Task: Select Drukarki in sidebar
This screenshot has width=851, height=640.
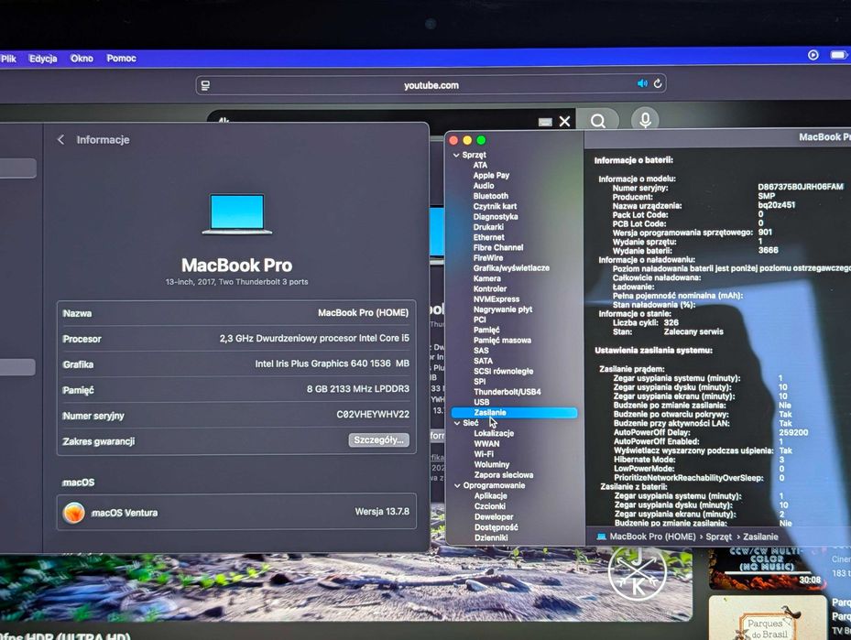Action: point(488,227)
